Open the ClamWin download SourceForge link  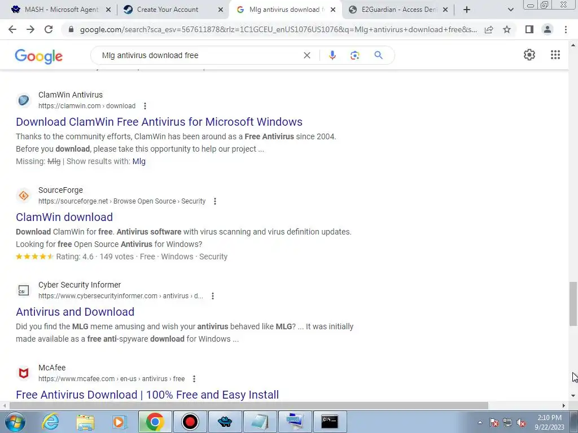click(64, 217)
